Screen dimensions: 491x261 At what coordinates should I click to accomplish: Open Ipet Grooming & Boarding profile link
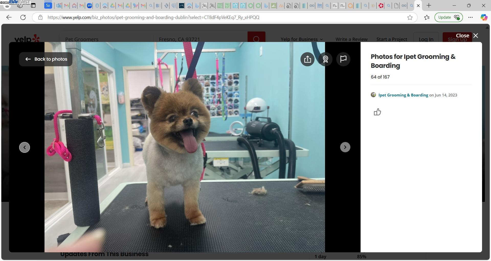tap(403, 95)
